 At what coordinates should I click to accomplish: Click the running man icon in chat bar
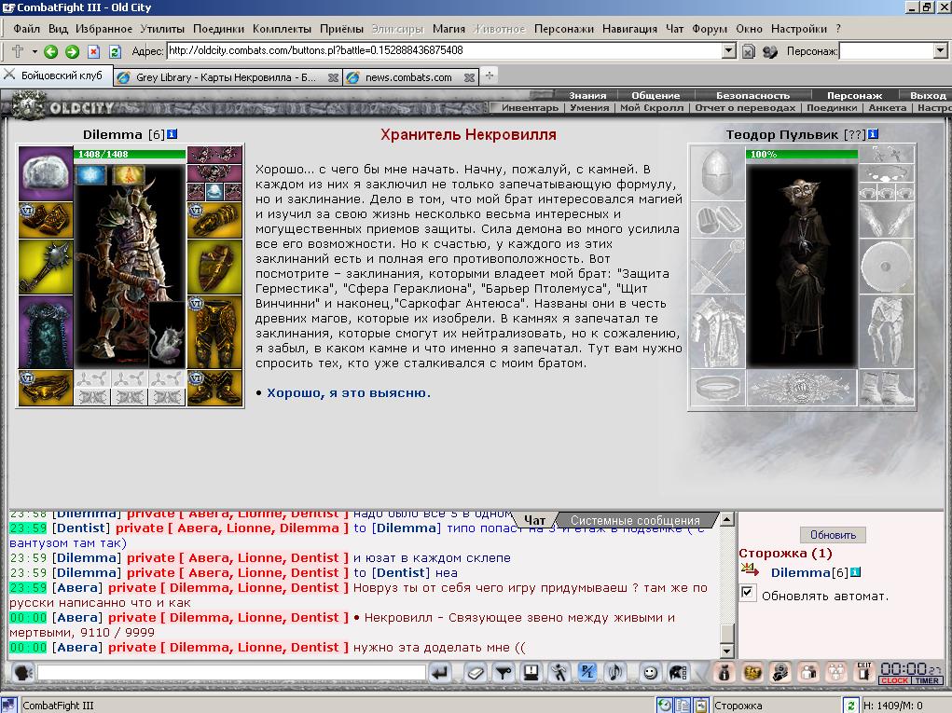(559, 672)
